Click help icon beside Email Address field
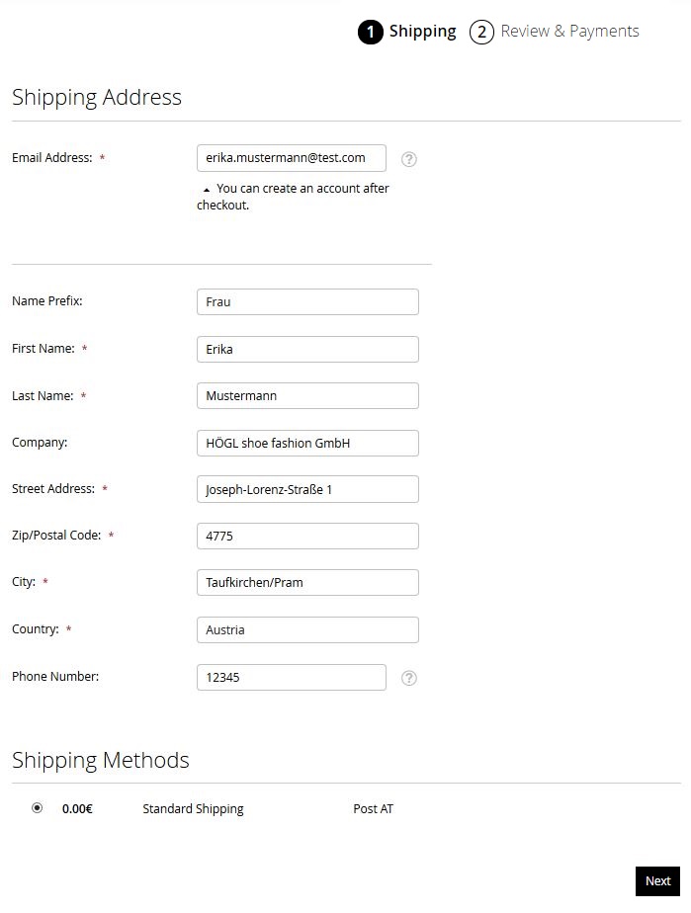691x913 pixels. pyautogui.click(x=409, y=159)
